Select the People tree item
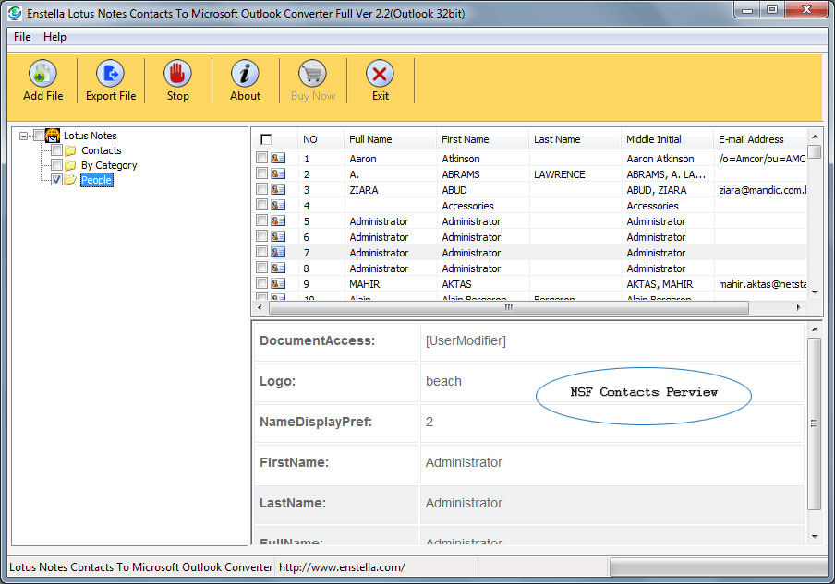835x584 pixels. [x=96, y=180]
